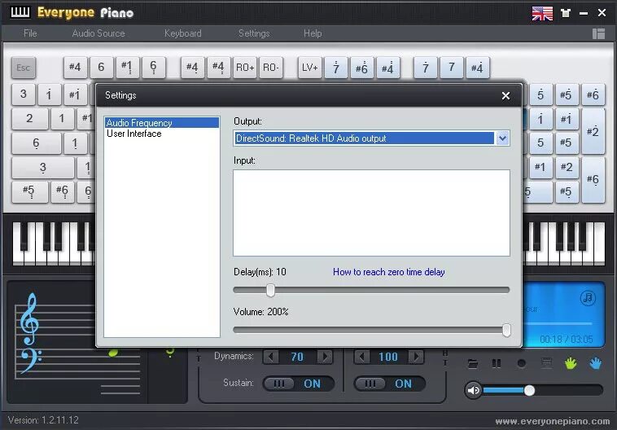The height and width of the screenshot is (430, 617).
Task: Open a music file with folder icon
Action: coord(473,363)
